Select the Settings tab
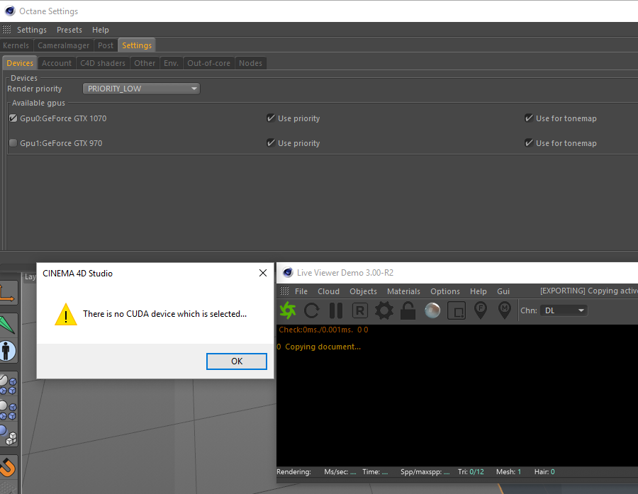 click(137, 45)
